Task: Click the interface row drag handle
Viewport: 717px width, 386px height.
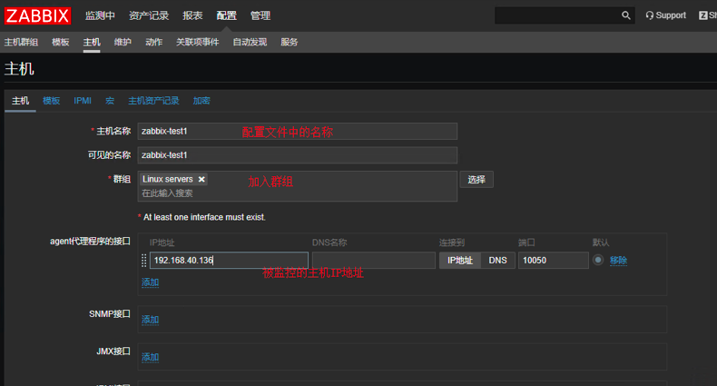Action: point(143,261)
